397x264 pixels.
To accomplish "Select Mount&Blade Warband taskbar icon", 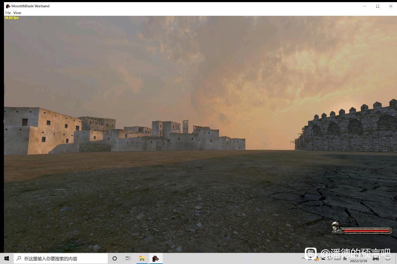I will 156,259.
